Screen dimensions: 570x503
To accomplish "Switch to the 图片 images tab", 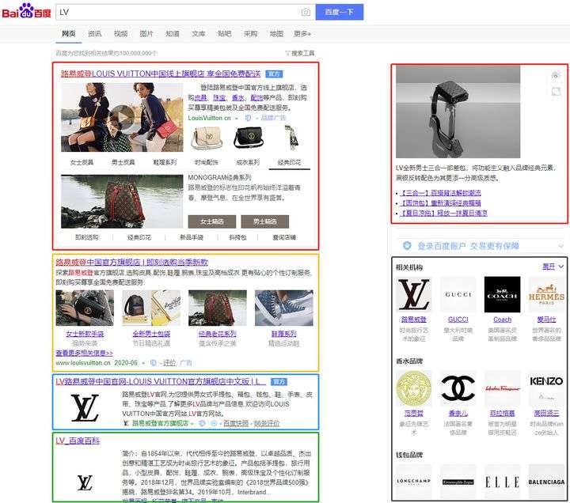I will (146, 34).
